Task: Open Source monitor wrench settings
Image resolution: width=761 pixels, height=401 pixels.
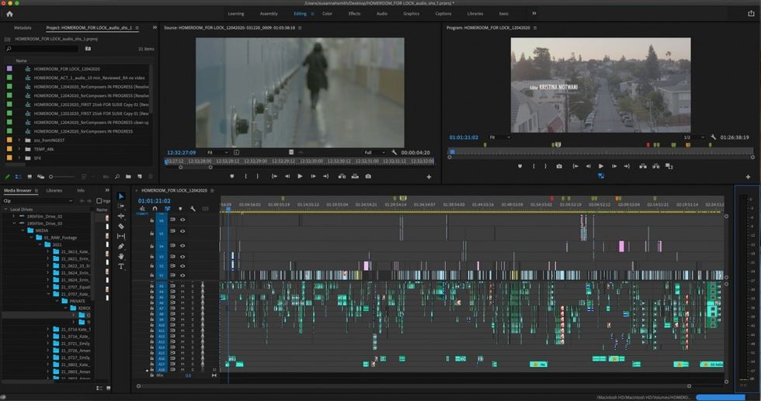Action: (x=394, y=152)
